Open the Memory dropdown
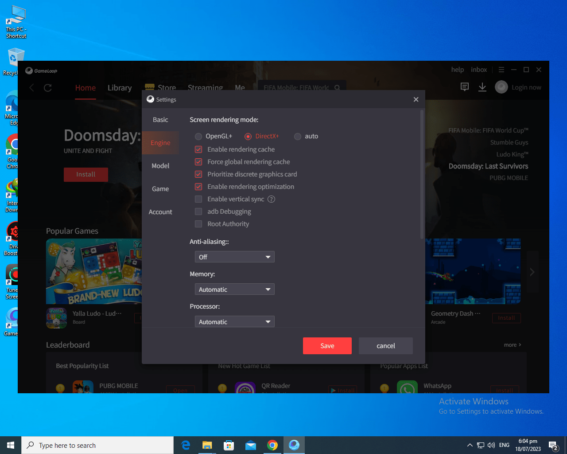This screenshot has height=454, width=567. (235, 289)
